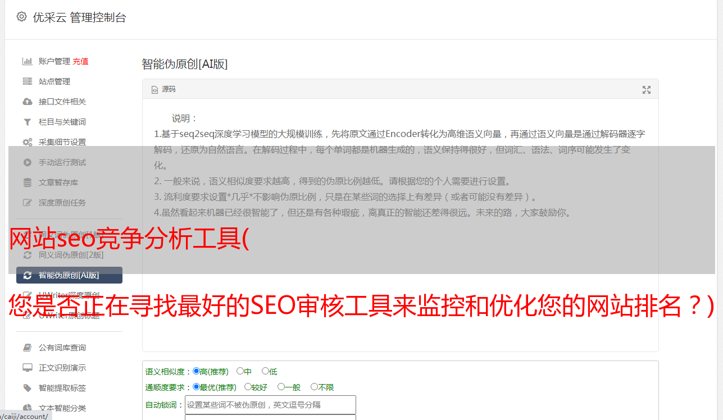Open 正文识别演示 link

62,368
